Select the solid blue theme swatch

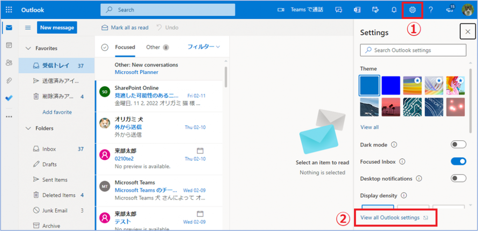370,85
